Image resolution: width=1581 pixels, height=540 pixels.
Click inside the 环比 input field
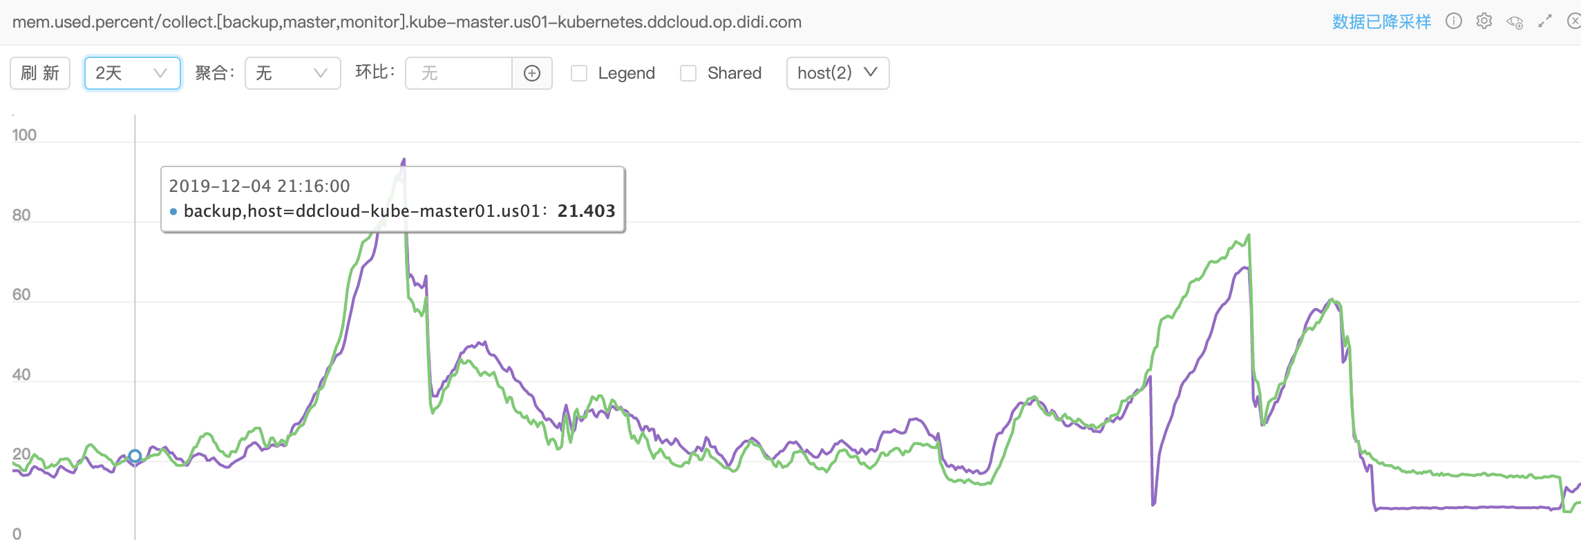(x=457, y=73)
